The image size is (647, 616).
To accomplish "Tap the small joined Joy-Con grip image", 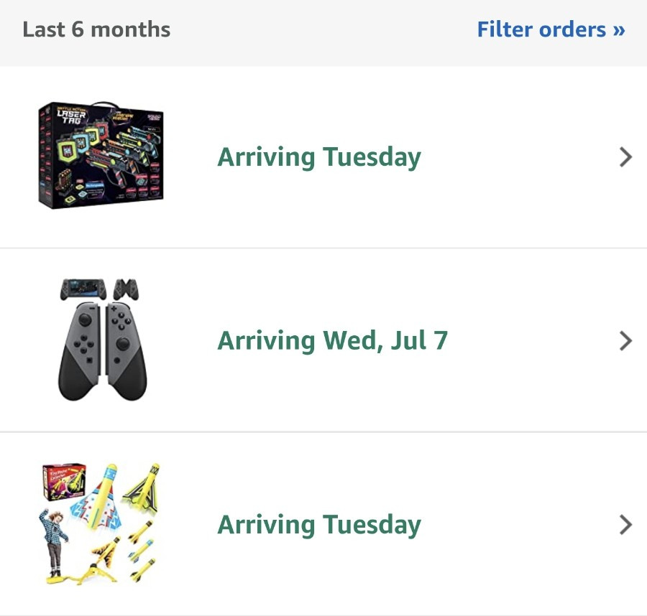I will (x=126, y=289).
